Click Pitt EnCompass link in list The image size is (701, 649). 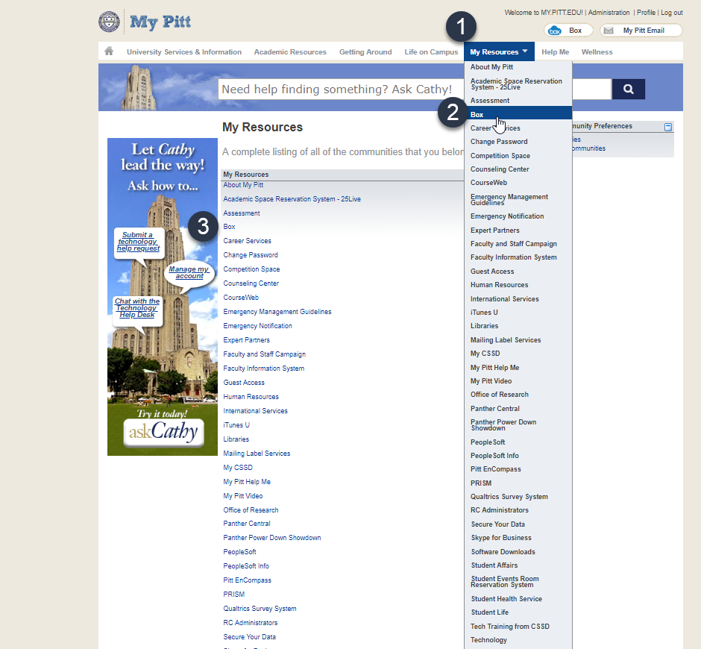pyautogui.click(x=248, y=580)
